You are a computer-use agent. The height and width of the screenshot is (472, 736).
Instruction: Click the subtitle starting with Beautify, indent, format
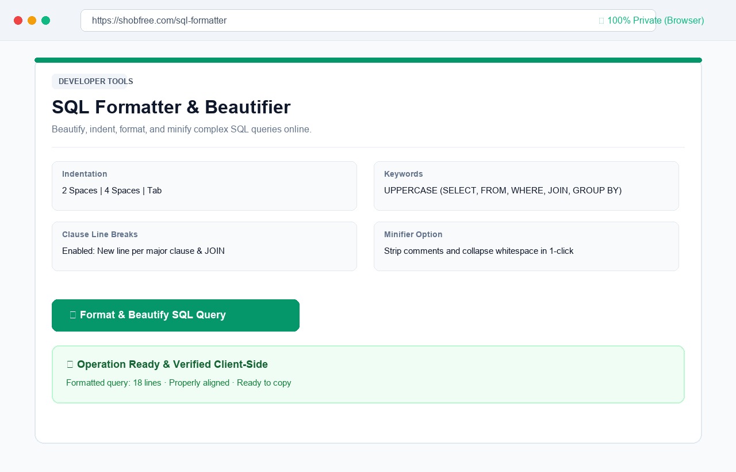[182, 130]
